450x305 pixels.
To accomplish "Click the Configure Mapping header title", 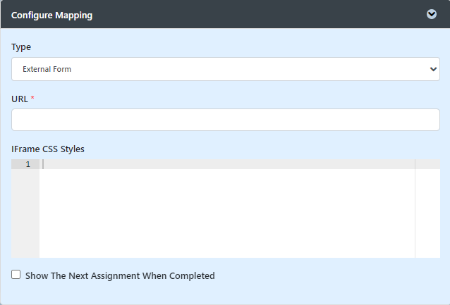I will [51, 15].
